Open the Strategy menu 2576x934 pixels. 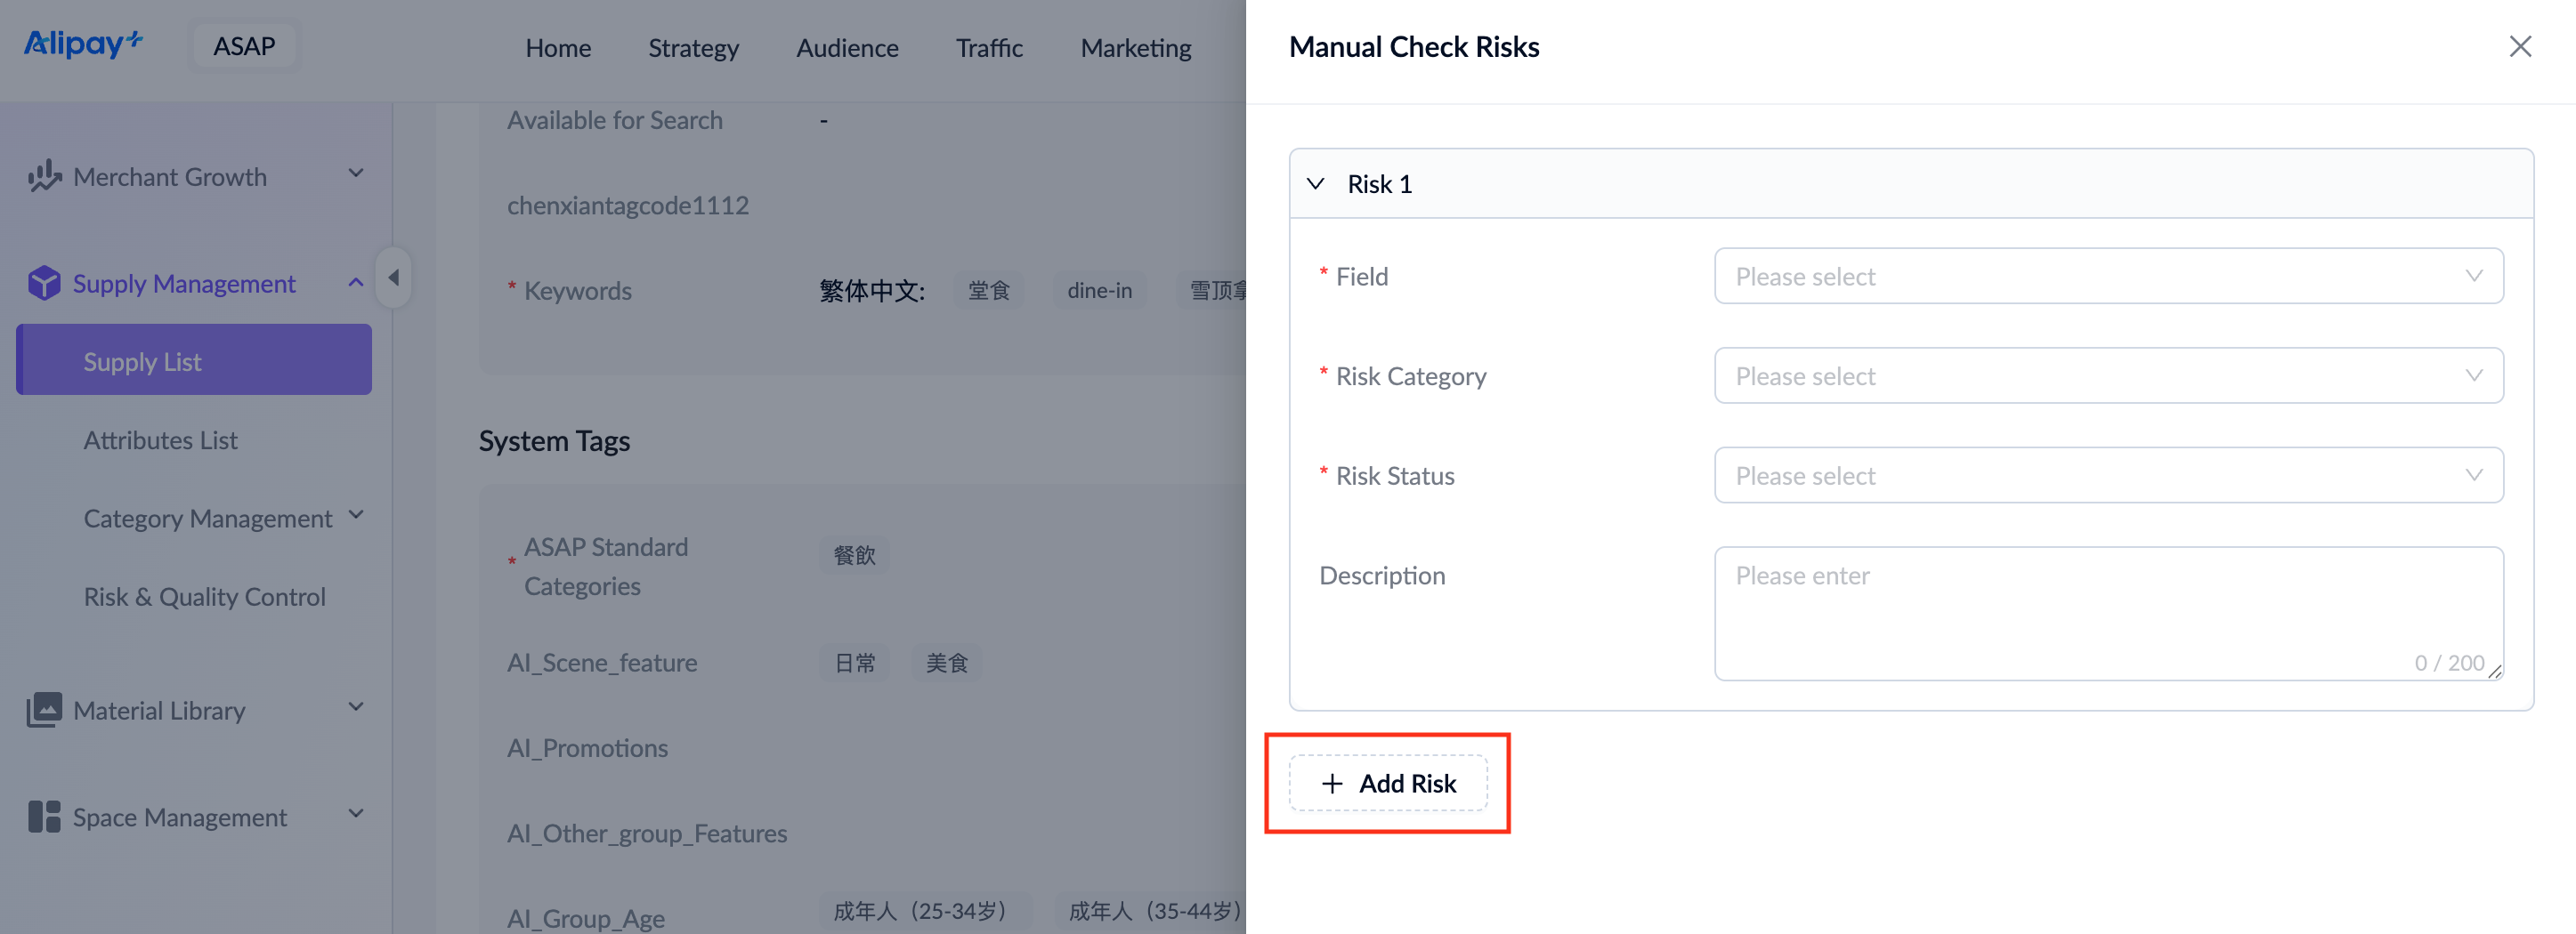(693, 48)
